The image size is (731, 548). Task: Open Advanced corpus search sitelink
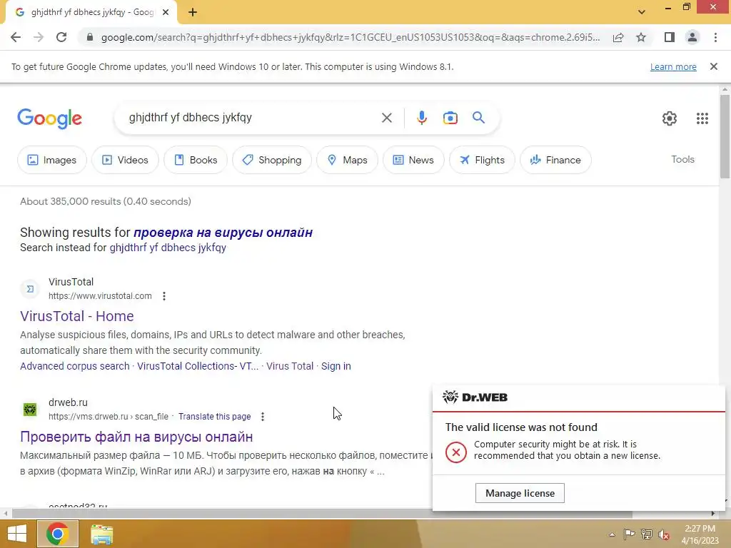point(74,366)
